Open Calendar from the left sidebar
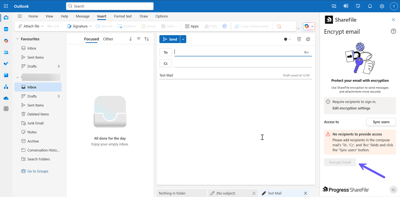The image size is (400, 197). coord(6,29)
